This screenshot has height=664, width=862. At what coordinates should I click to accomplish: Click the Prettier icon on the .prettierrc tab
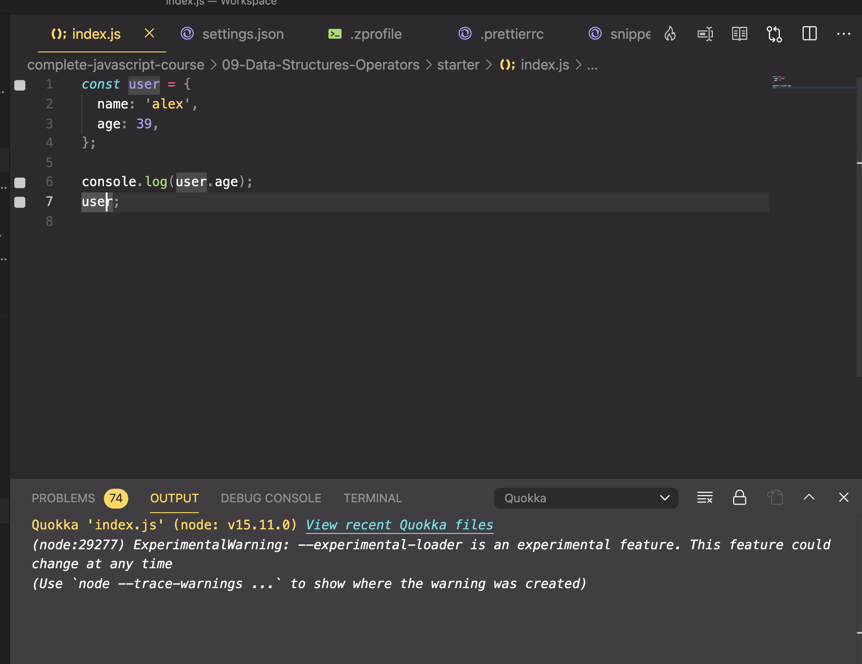pyautogui.click(x=464, y=33)
